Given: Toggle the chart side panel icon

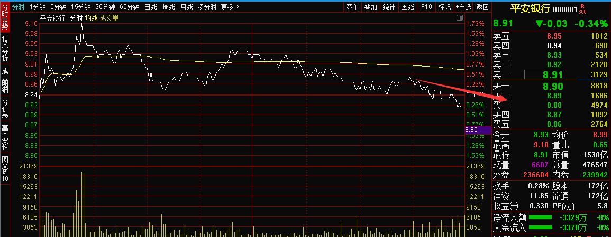Looking at the screenshot, I should 459,18.
